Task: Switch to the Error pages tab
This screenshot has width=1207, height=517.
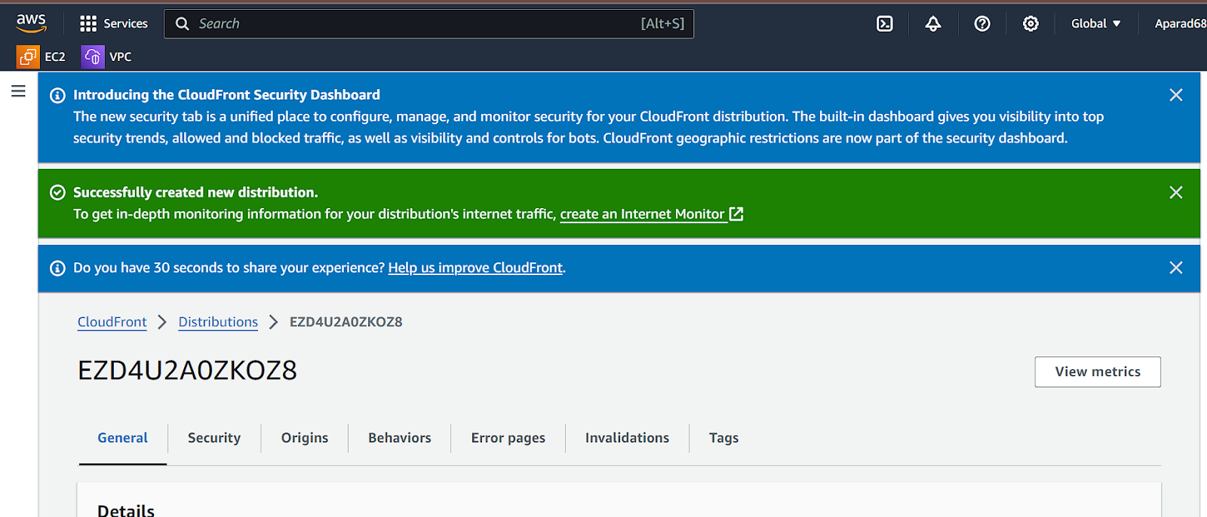Action: pyautogui.click(x=508, y=438)
